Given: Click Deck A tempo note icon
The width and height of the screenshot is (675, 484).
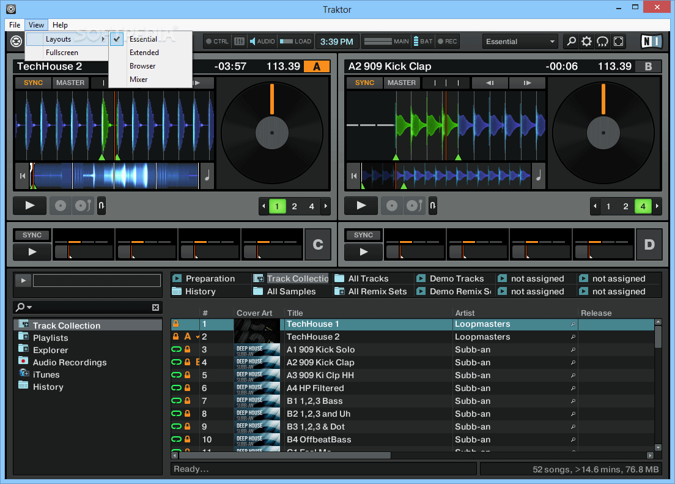Looking at the screenshot, I should (x=207, y=176).
